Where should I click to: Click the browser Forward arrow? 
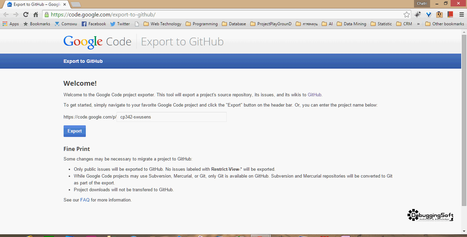pos(16,15)
